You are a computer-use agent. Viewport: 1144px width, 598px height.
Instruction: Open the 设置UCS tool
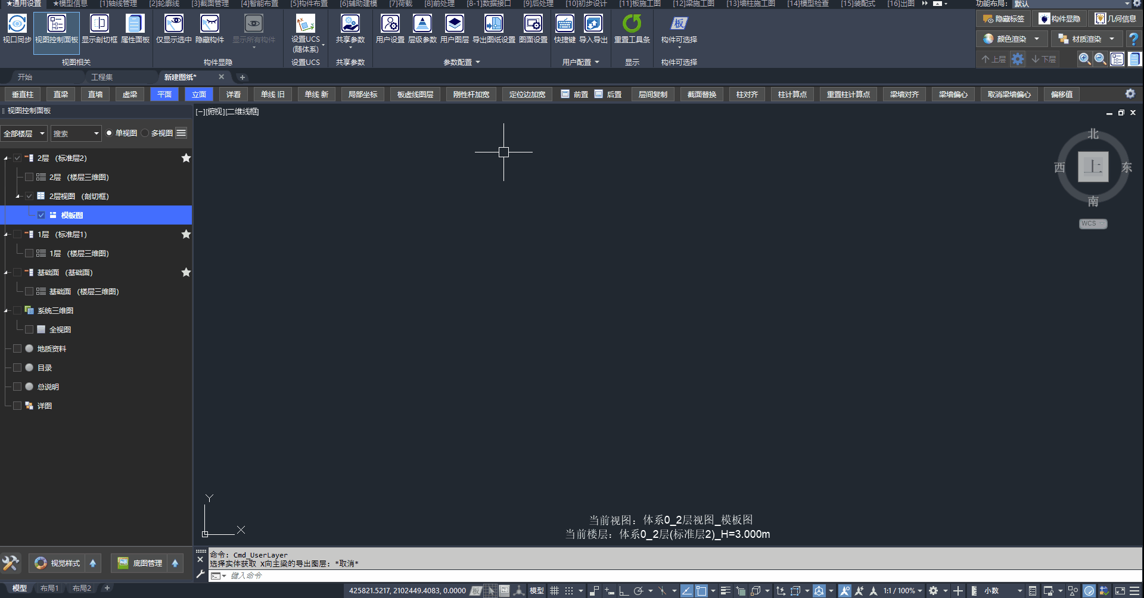pos(306,33)
